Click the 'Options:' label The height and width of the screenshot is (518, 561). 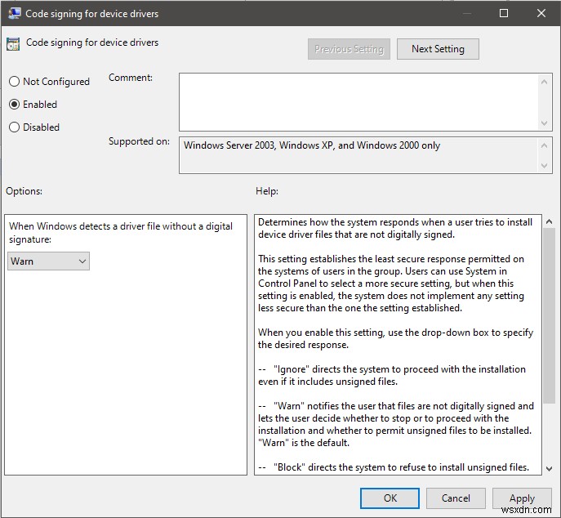(x=24, y=191)
